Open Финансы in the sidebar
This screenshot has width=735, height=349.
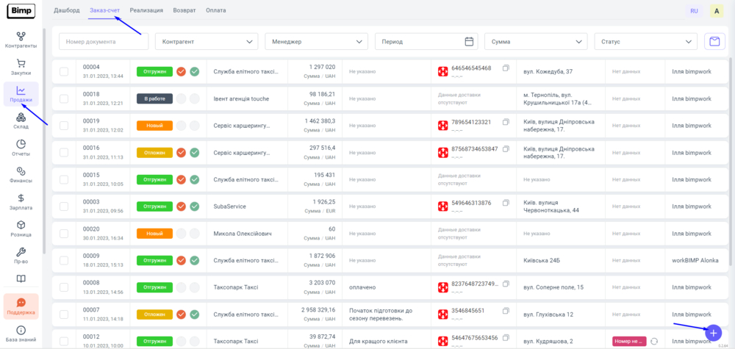click(21, 175)
